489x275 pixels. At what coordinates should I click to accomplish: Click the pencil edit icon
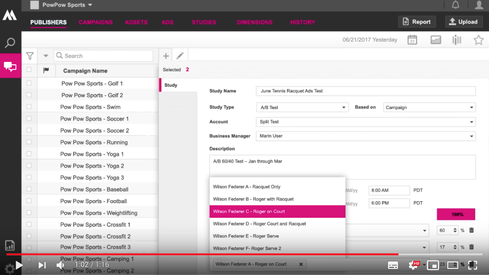tap(180, 56)
